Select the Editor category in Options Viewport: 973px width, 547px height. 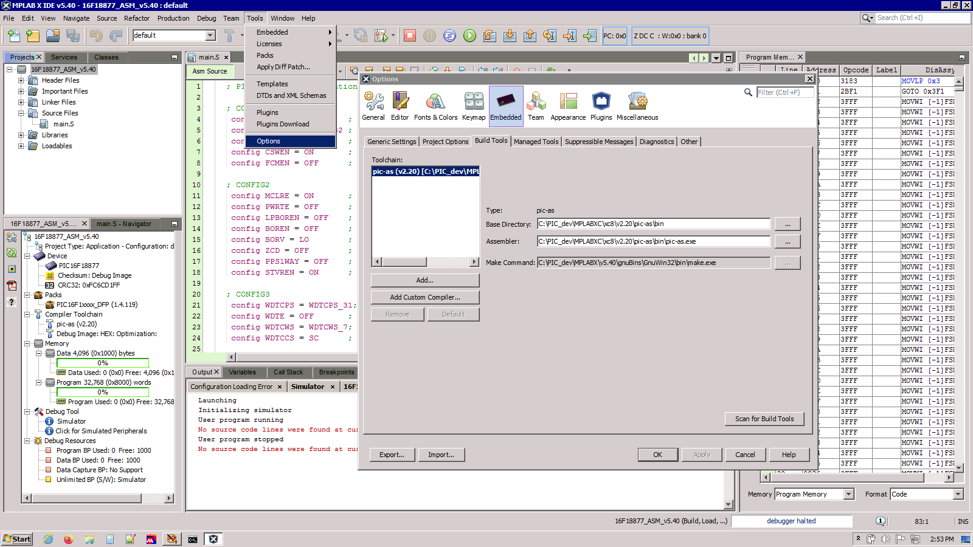pos(400,106)
